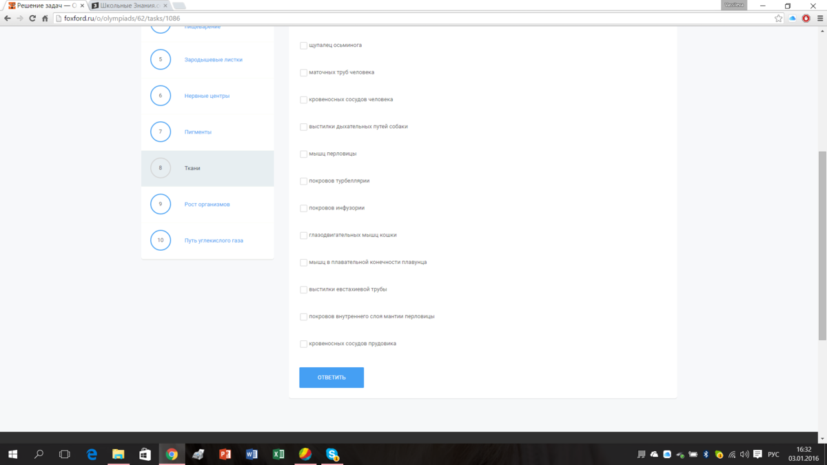
Task: Go back using browser back arrow
Action: coord(8,19)
